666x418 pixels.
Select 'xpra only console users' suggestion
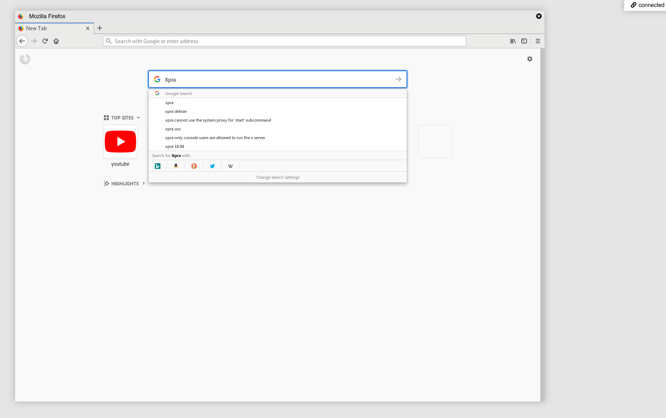(278, 138)
